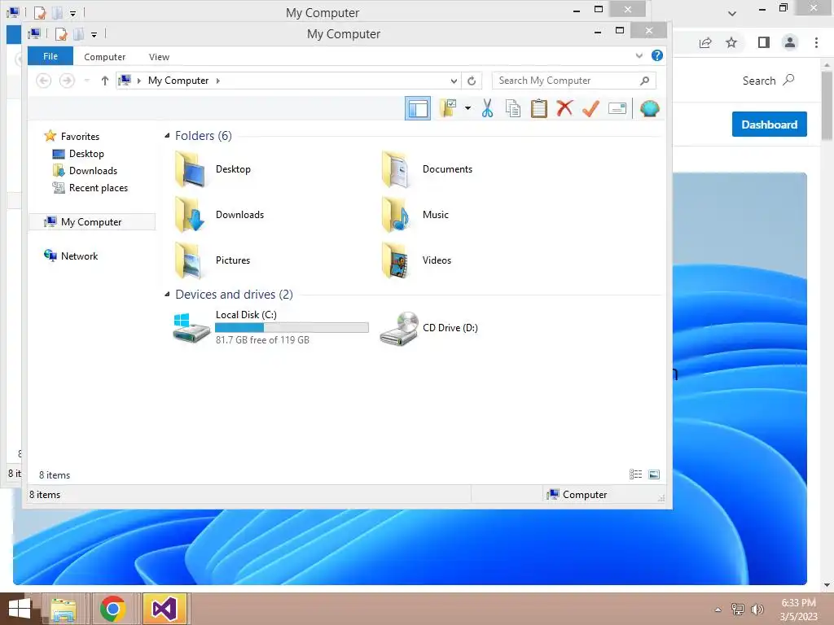Screen dimensions: 834x625
Task: Click the Up one level arrow
Action: pos(105,81)
